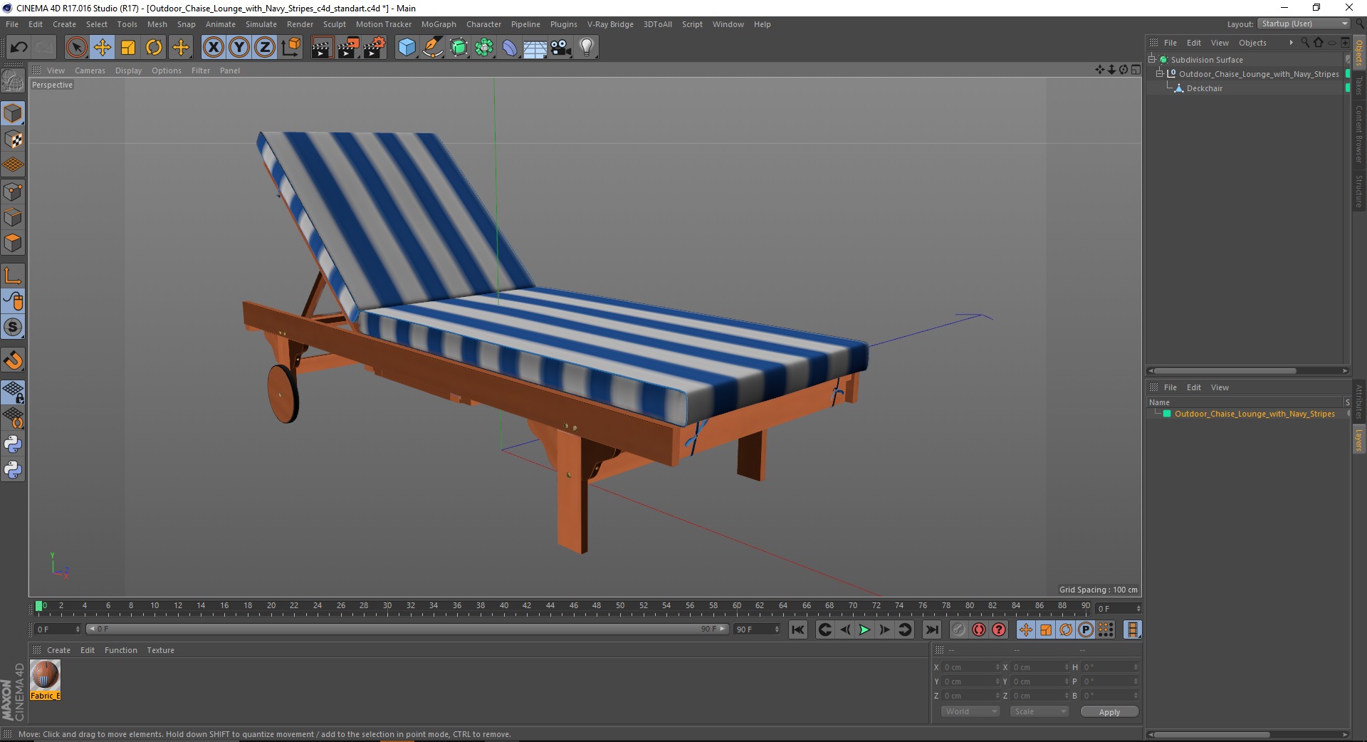The image size is (1367, 742).
Task: Add a Subdivision Surface generator icon
Action: coord(459,48)
